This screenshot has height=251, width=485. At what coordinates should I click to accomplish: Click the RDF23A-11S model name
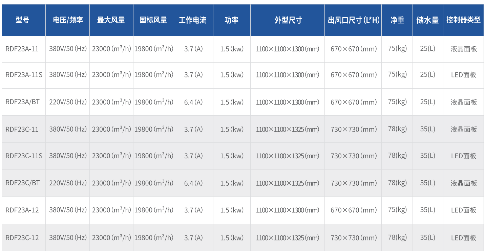point(24,75)
